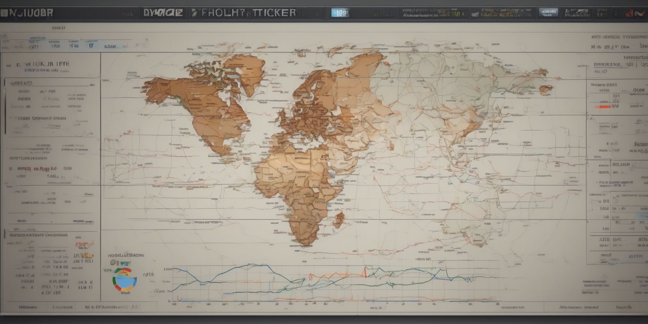Select the blue highlighted box in the top bar
648x324 pixels.
point(340,13)
